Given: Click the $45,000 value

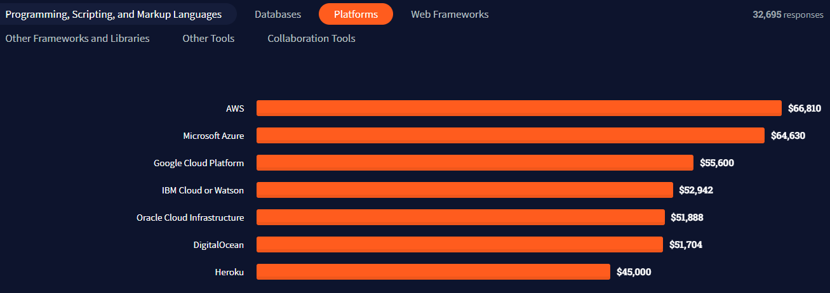Looking at the screenshot, I should coord(634,272).
